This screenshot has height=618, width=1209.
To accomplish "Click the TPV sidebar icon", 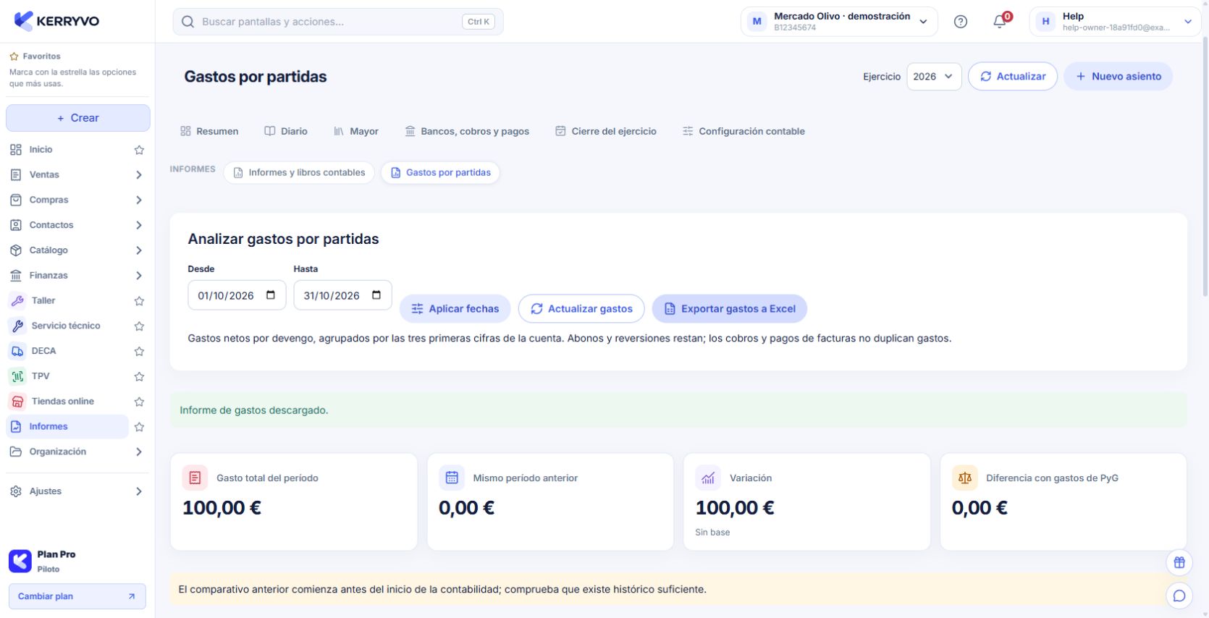I will (x=17, y=376).
